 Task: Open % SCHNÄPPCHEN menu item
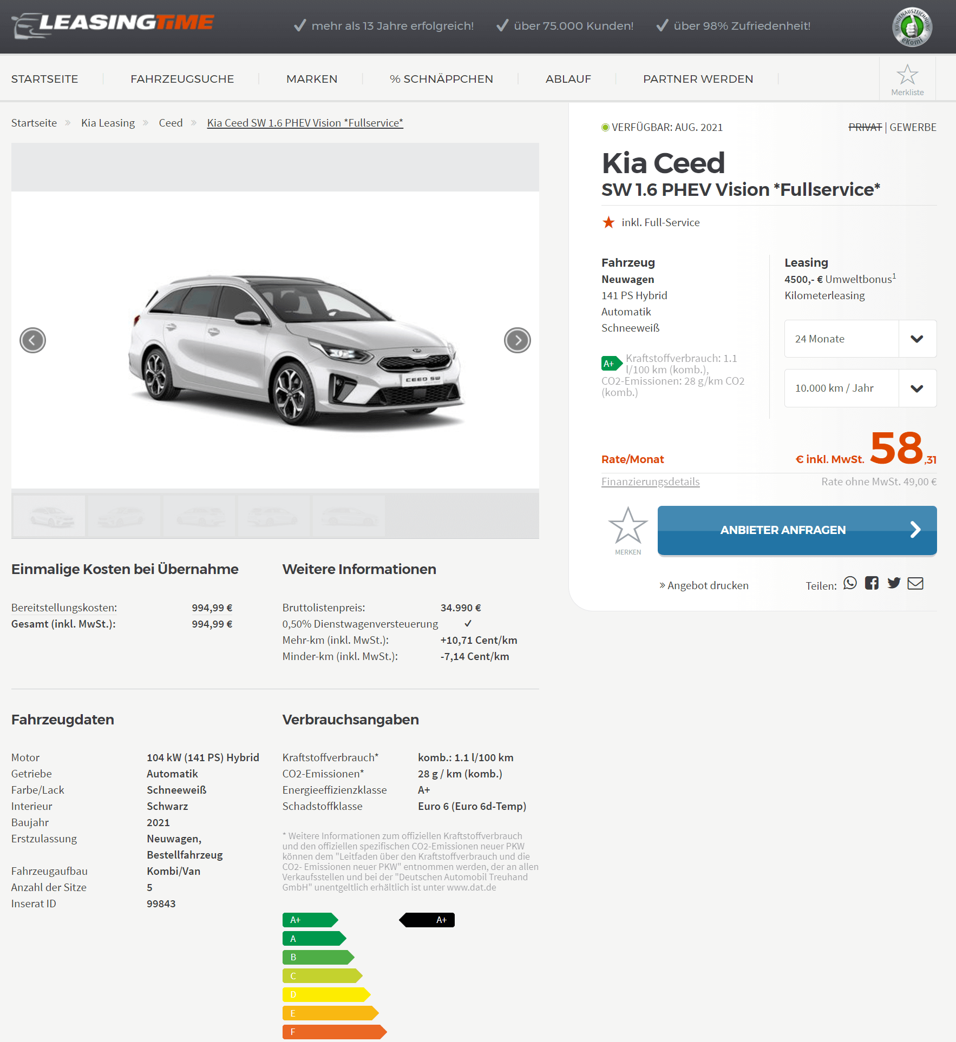tap(442, 79)
